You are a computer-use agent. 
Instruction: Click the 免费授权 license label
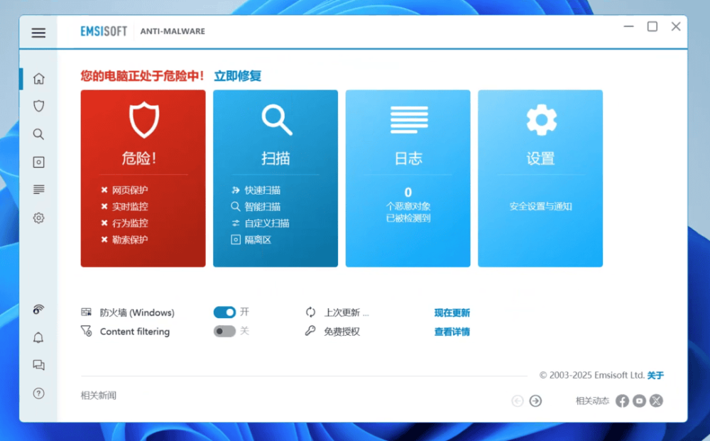342,332
